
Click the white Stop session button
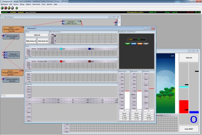[x=12, y=8]
